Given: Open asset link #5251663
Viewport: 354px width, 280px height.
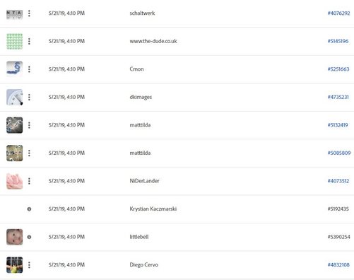Looking at the screenshot, I should [x=338, y=69].
